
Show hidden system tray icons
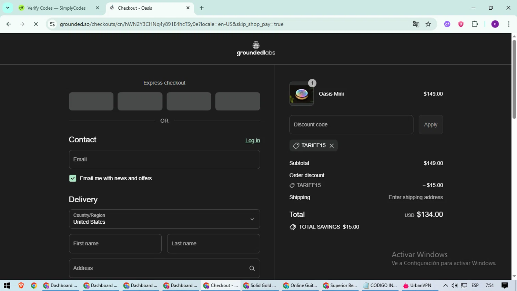pos(446,286)
